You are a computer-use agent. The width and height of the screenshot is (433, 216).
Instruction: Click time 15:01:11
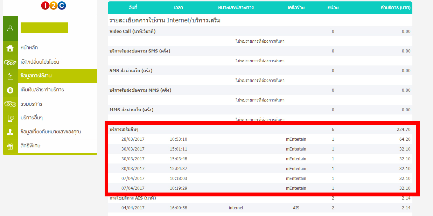pos(179,149)
